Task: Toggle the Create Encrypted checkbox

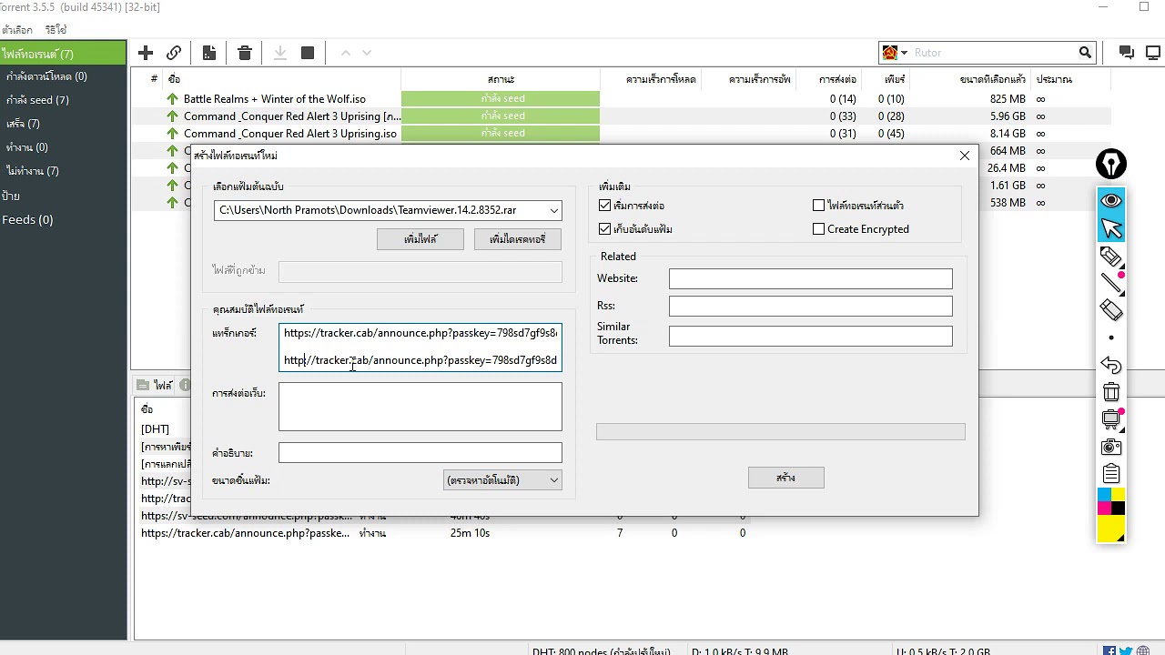Action: 818,229
